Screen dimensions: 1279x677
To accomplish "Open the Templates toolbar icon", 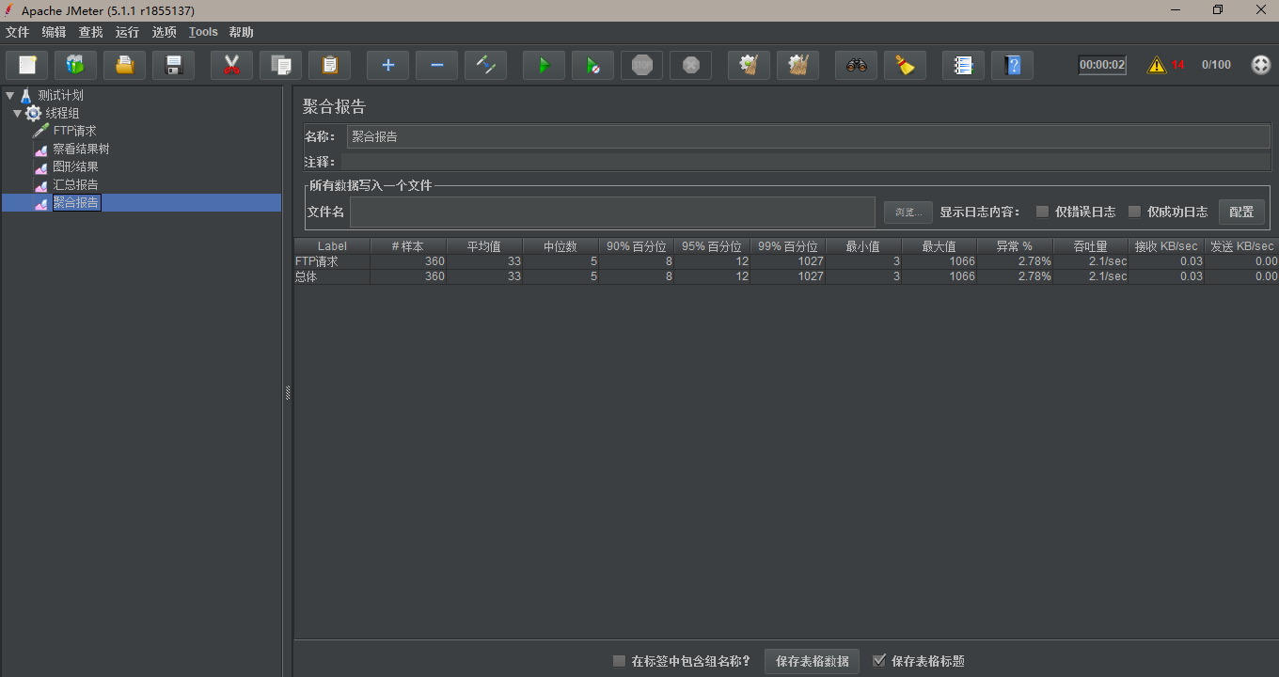I will (75, 65).
